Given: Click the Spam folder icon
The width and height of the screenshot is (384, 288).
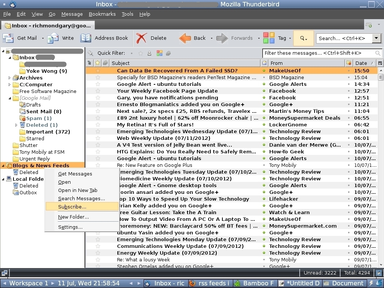Looking at the screenshot, I should [22, 118].
